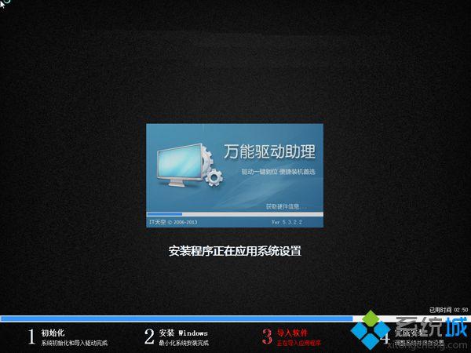Screen dimensions: 471x353
Task: Click the large gear behind the monitor
Action: 207,161
